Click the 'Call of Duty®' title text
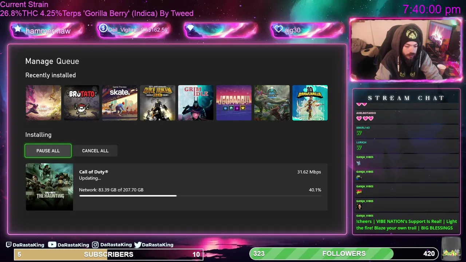Image resolution: width=466 pixels, height=262 pixels. point(94,172)
